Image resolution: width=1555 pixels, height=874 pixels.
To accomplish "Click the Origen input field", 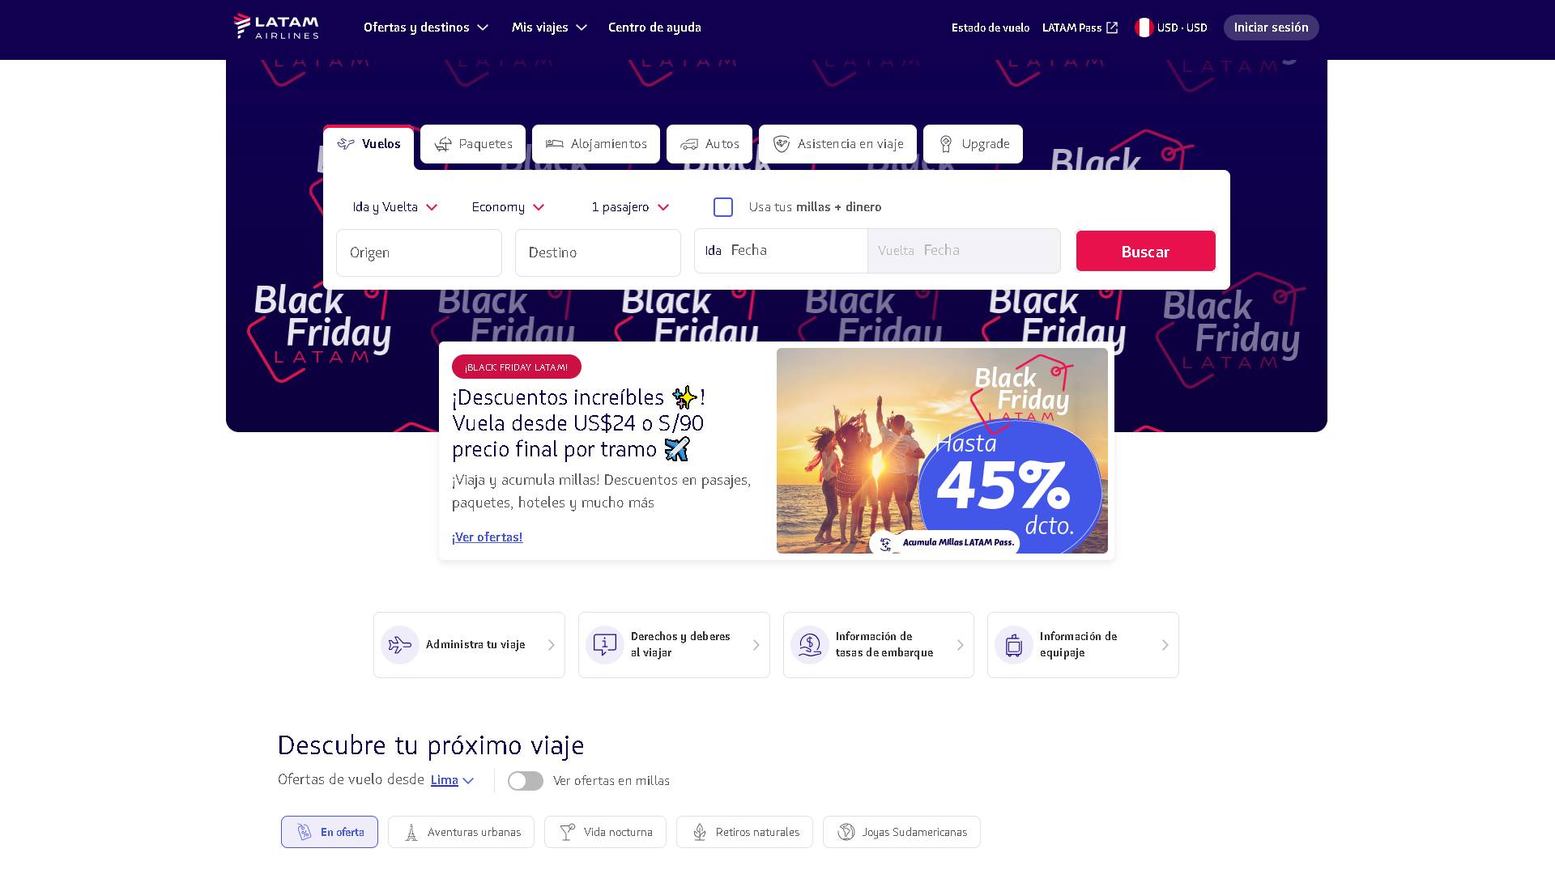I will pyautogui.click(x=419, y=252).
